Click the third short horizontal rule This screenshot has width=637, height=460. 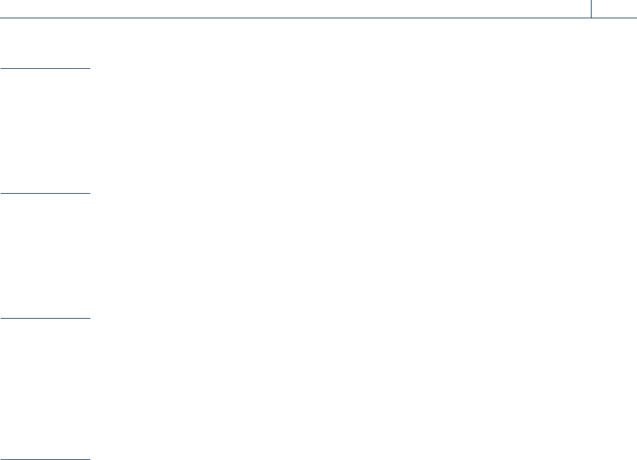(45, 319)
